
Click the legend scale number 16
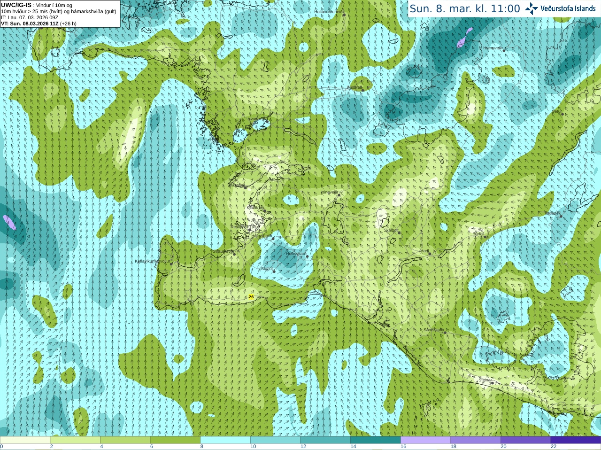[403, 447]
